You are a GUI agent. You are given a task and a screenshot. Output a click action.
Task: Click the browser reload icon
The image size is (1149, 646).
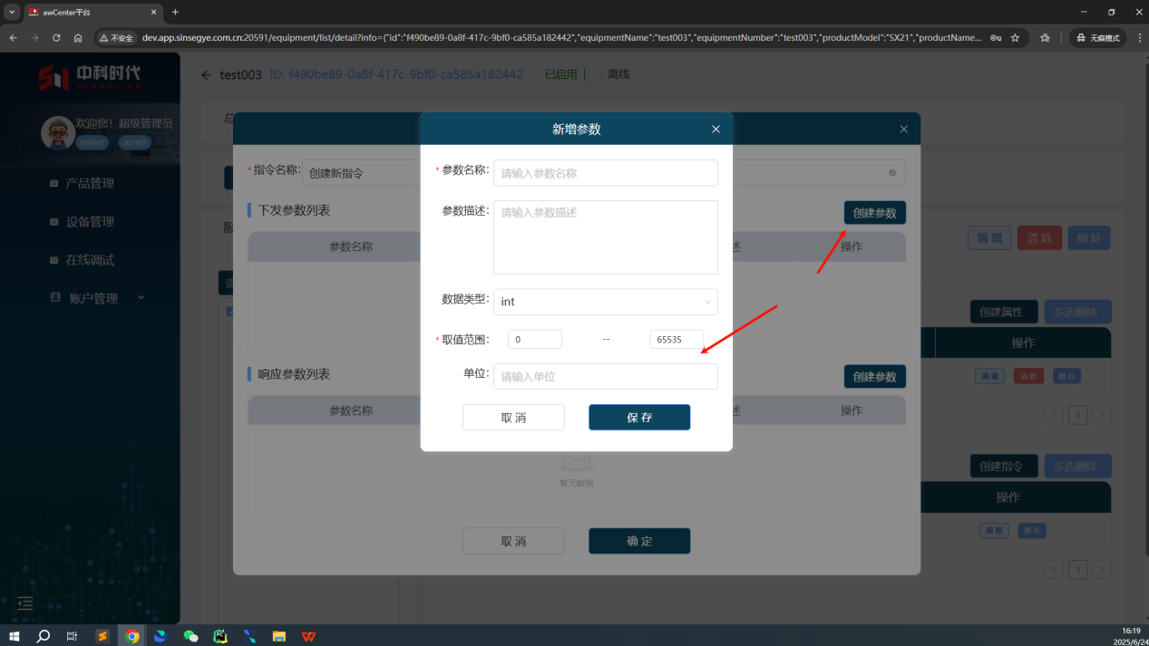coord(56,38)
